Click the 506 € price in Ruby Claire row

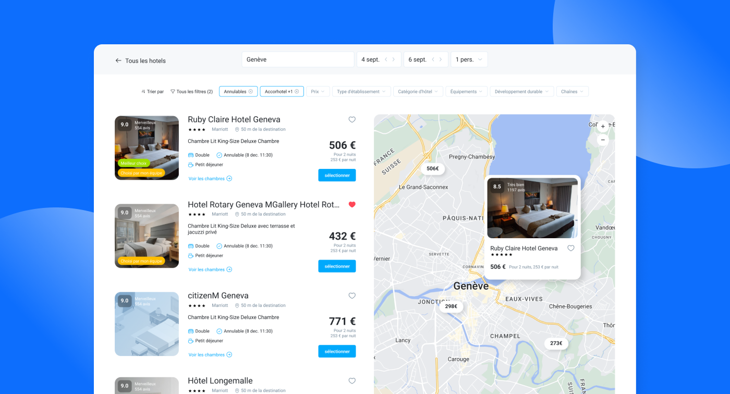[x=342, y=145]
